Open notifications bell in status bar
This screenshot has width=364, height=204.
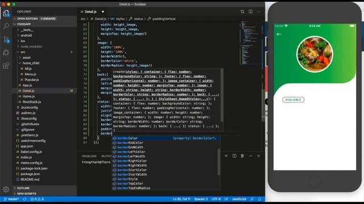coord(259,199)
